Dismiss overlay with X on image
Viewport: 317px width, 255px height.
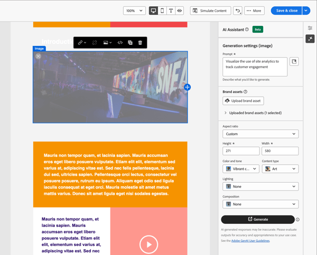tap(38, 56)
